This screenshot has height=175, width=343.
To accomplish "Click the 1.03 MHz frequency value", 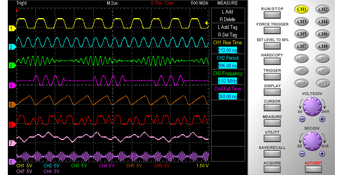I will coord(227,81).
